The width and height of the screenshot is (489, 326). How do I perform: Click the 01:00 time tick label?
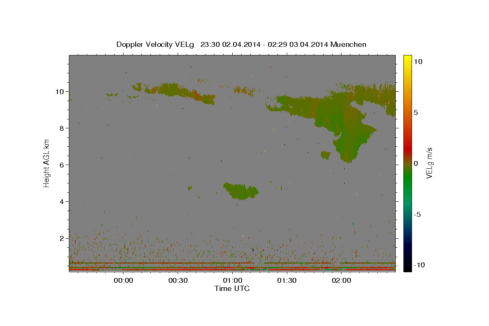(x=232, y=281)
